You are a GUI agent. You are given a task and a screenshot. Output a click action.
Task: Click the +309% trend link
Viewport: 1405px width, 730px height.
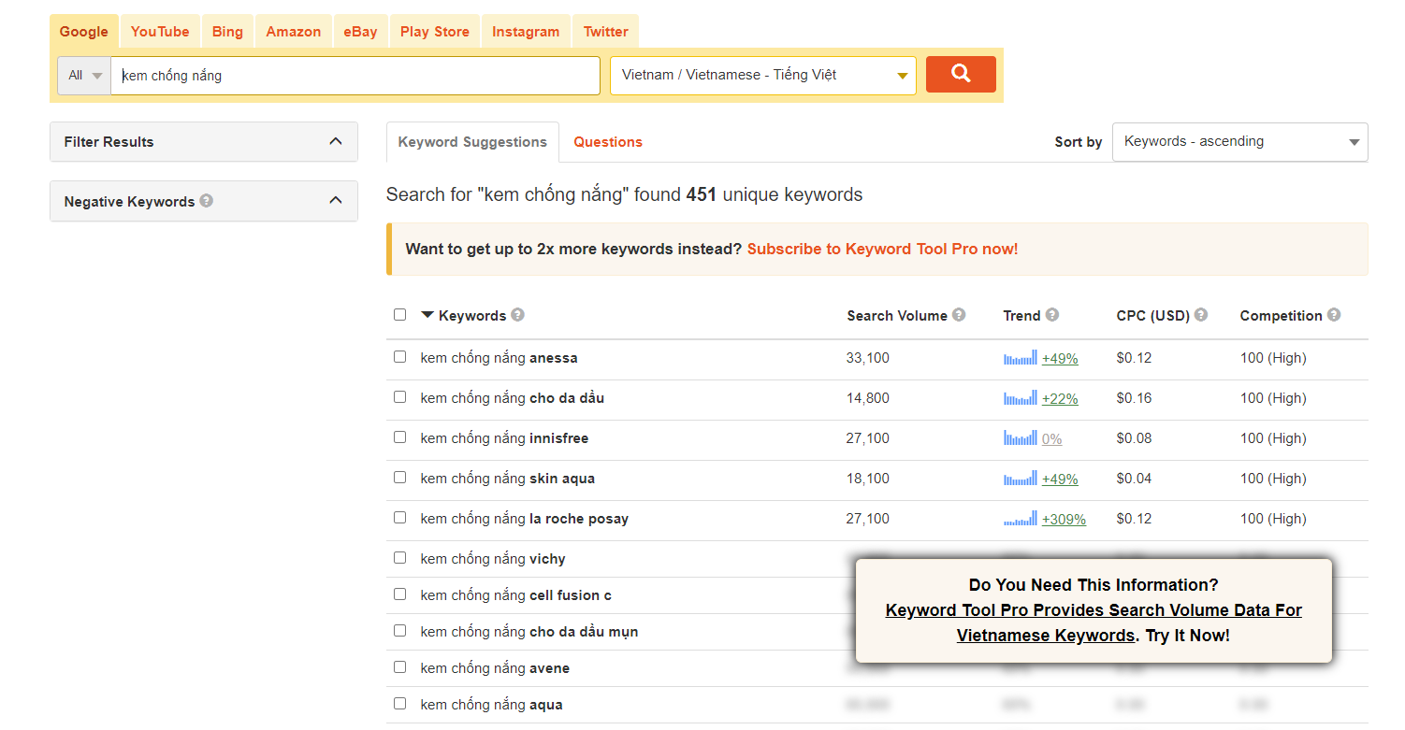pyautogui.click(x=1064, y=520)
